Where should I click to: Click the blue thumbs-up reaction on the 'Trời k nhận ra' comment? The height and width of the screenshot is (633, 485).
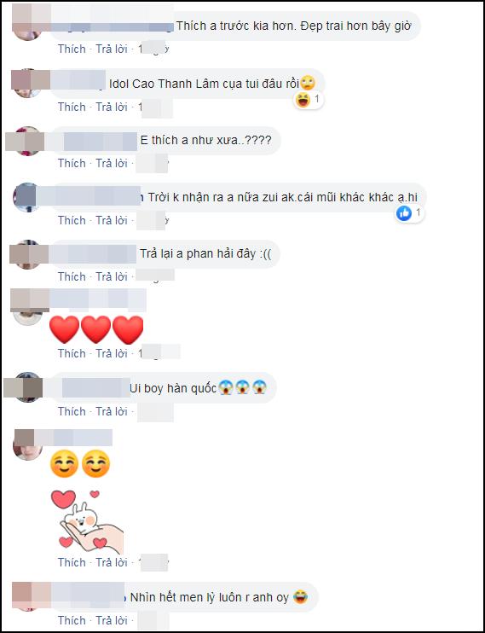point(404,212)
